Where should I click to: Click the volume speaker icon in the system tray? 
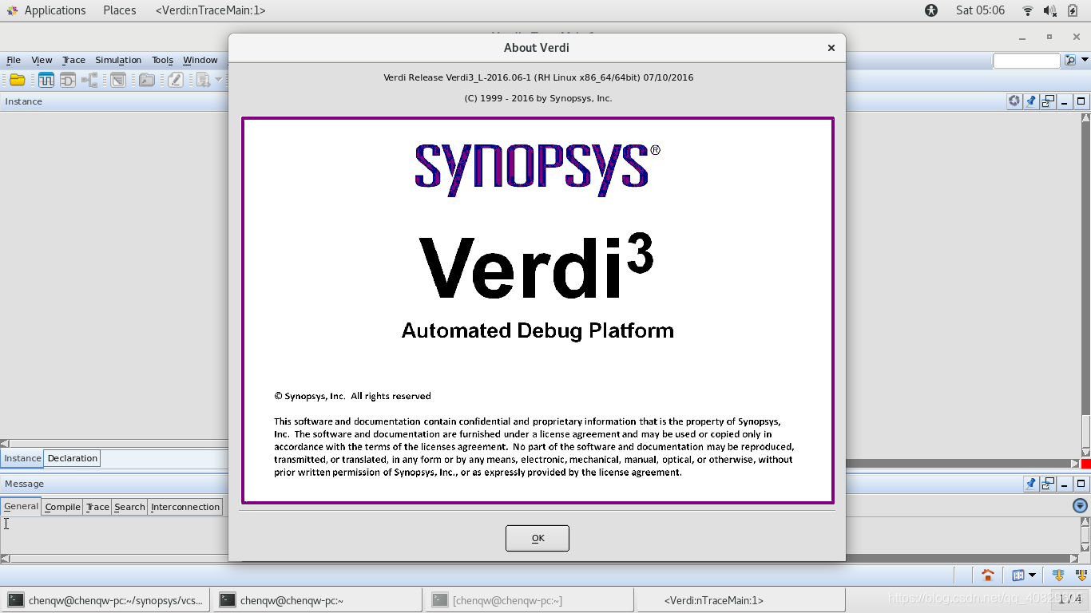(1050, 10)
